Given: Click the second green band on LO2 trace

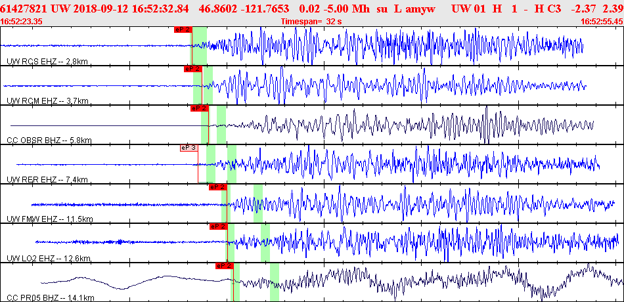Looking at the screenshot, I should (x=265, y=243).
